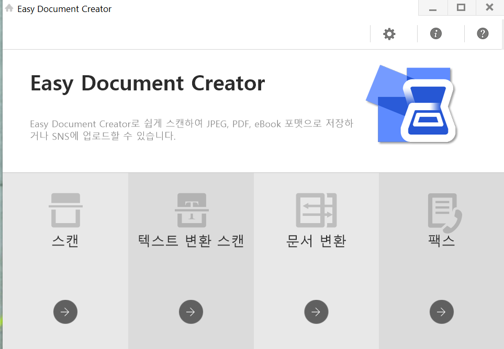The image size is (504, 349).
Task: Click the arrow button under 문서 변환
Action: 316,312
